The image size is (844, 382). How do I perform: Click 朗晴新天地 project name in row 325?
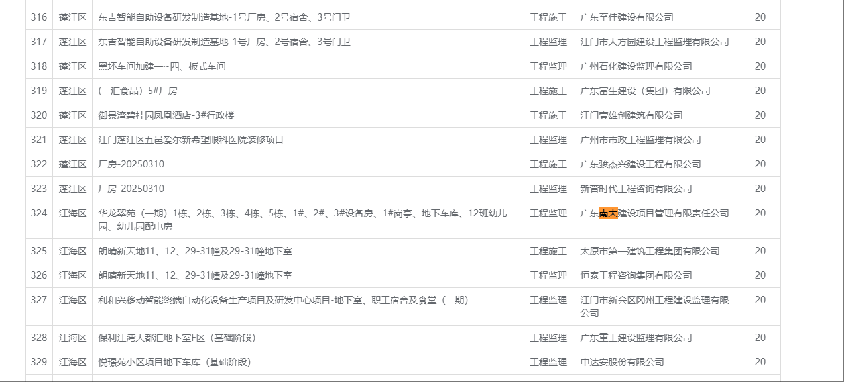pos(195,251)
